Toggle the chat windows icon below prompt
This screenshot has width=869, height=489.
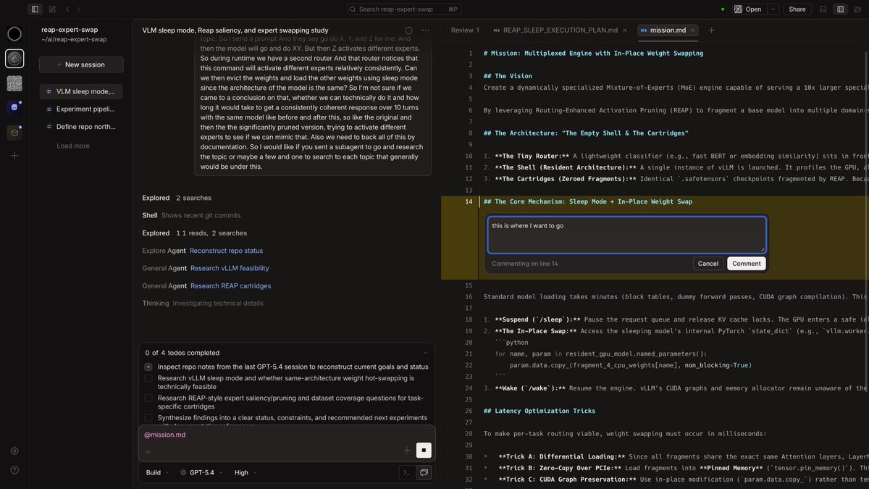424,472
